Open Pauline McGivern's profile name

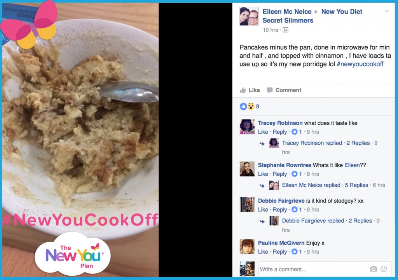(x=281, y=243)
